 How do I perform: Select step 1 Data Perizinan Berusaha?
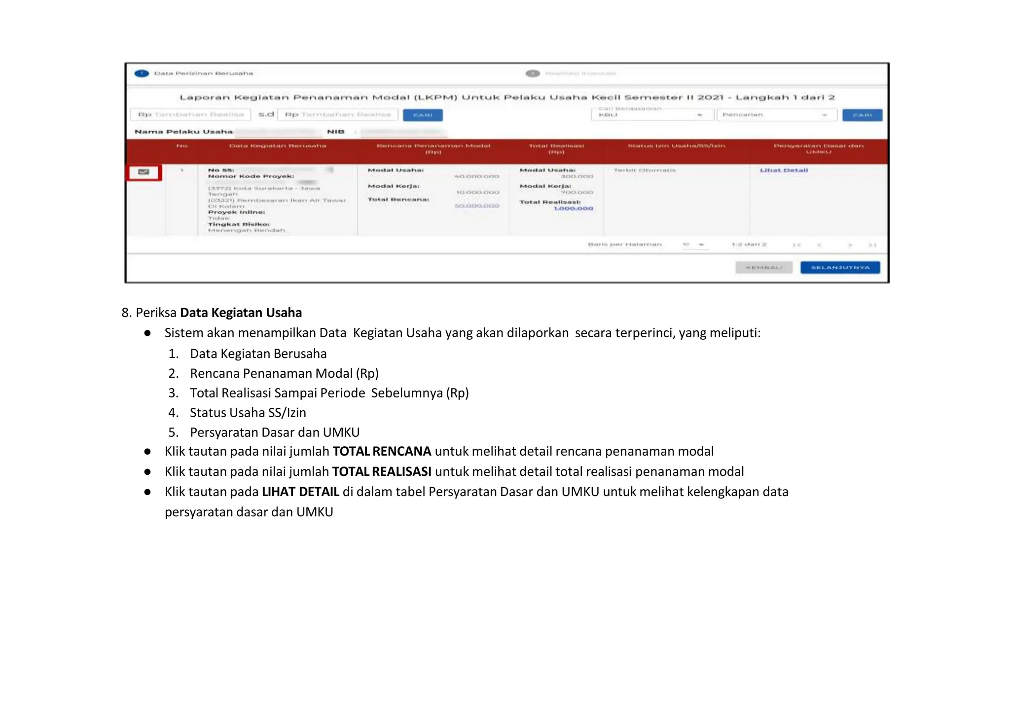pos(194,73)
